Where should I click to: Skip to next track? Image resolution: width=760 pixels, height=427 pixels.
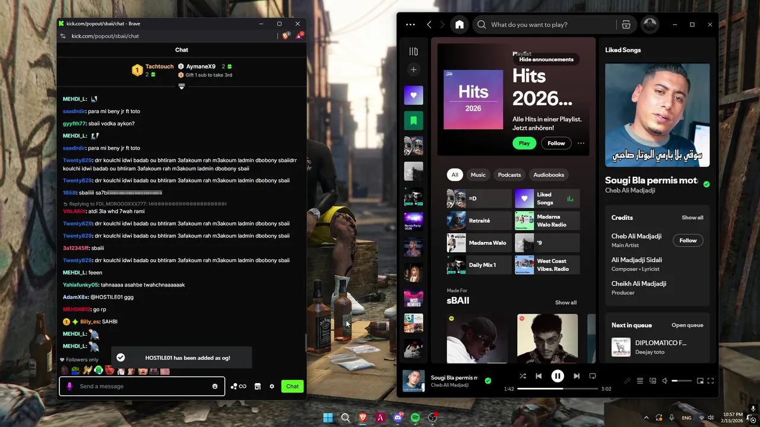[576, 376]
